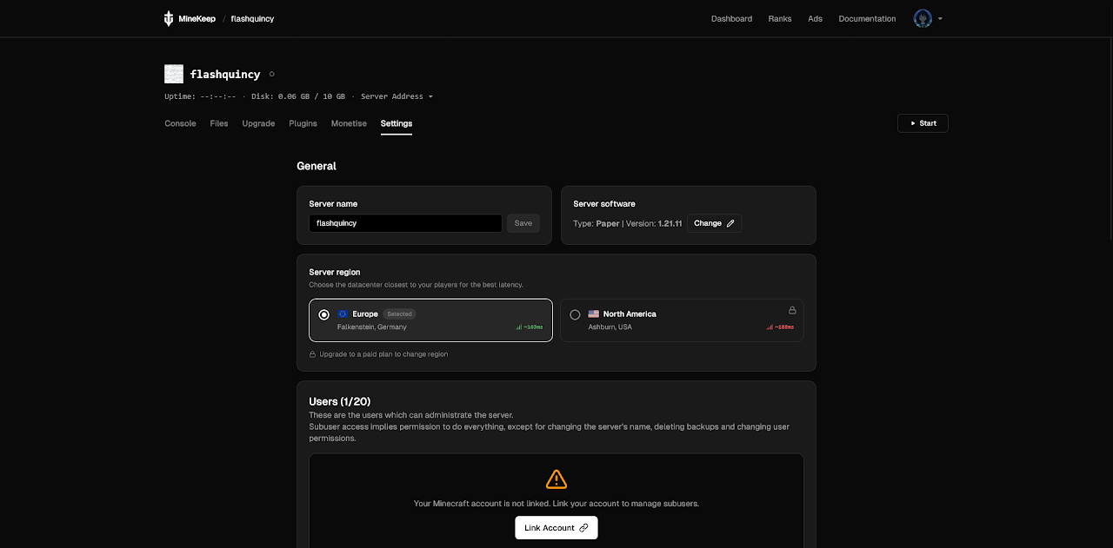Click Link Account to connect Minecraft
The height and width of the screenshot is (548, 1113).
click(556, 527)
